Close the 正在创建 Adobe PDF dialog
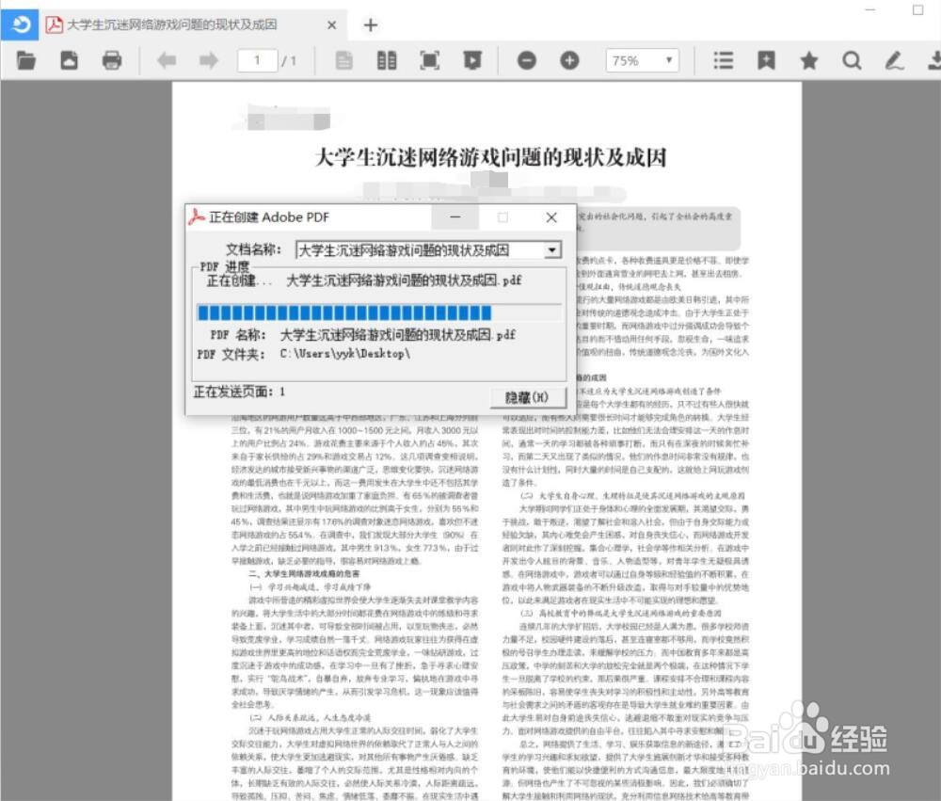941x801 pixels. click(551, 217)
